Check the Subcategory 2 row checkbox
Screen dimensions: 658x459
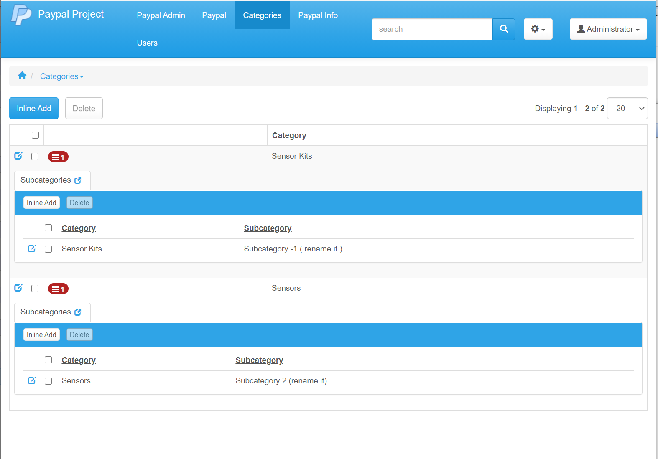pyautogui.click(x=48, y=381)
